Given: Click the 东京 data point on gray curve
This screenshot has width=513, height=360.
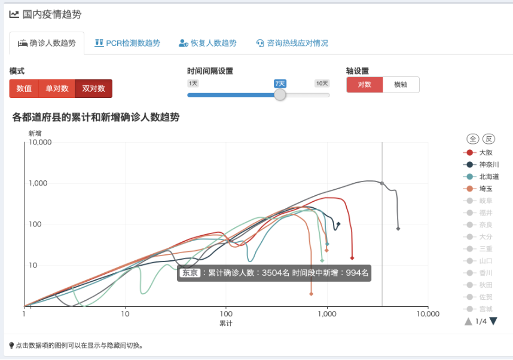Looking at the screenshot, I should (x=382, y=183).
